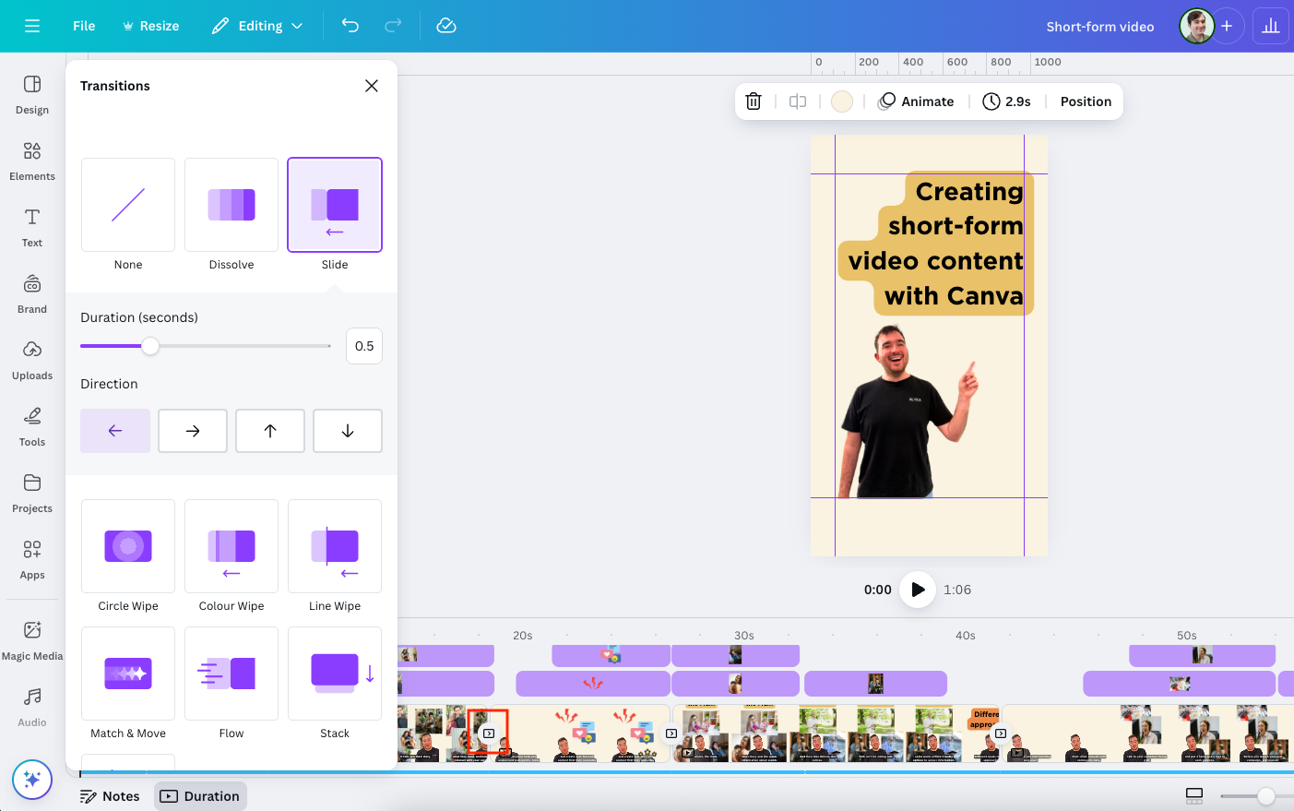This screenshot has width=1294, height=811.
Task: Open the Magic Media panel
Action: tap(31, 640)
